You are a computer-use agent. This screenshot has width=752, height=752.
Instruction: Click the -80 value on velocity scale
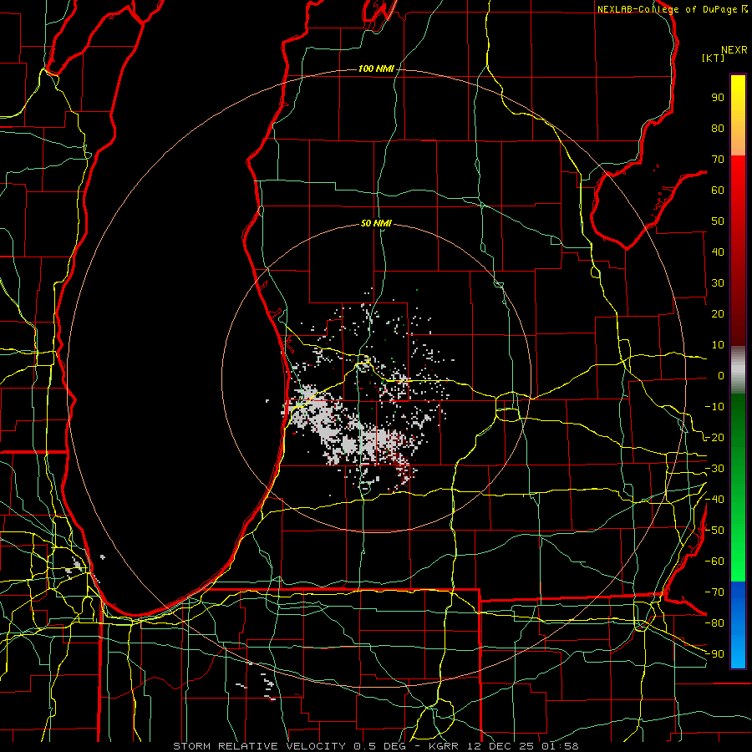pyautogui.click(x=714, y=623)
